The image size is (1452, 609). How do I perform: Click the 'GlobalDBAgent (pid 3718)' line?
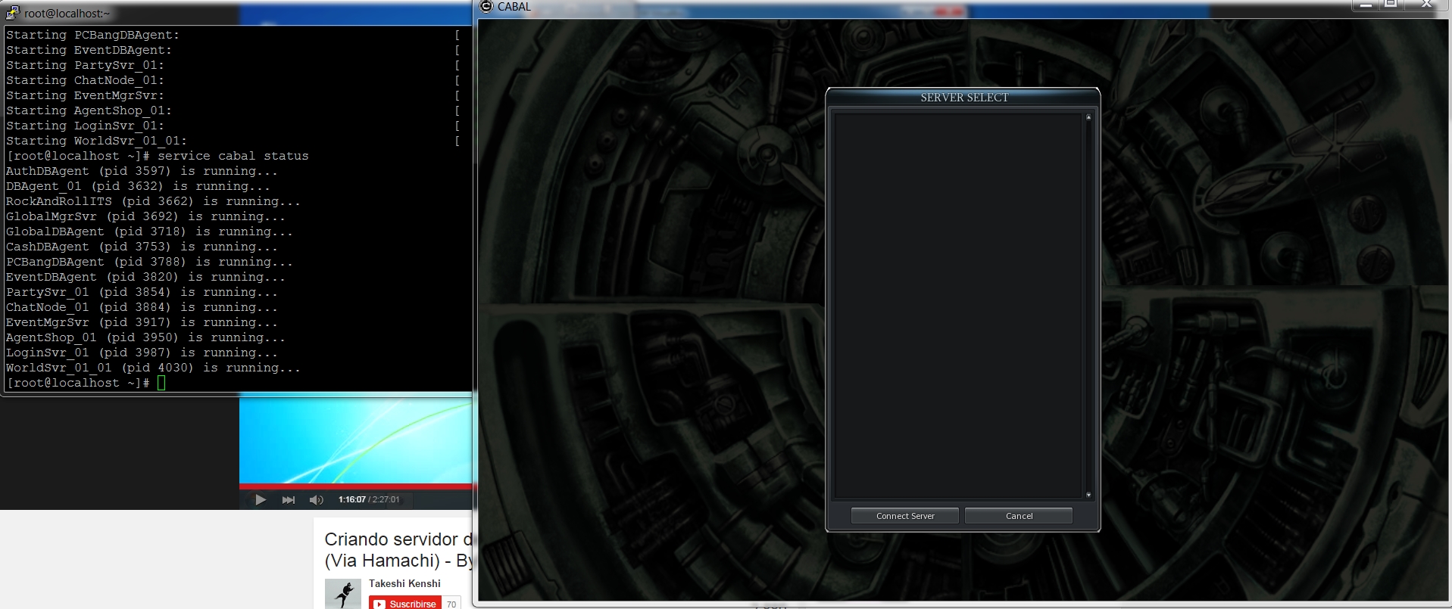[x=150, y=231]
